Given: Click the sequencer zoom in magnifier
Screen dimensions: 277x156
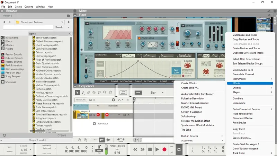Looking at the screenshot, I should (85, 140).
